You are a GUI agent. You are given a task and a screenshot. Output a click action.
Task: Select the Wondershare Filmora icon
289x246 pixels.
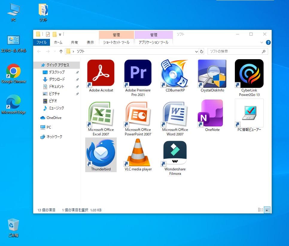point(175,153)
